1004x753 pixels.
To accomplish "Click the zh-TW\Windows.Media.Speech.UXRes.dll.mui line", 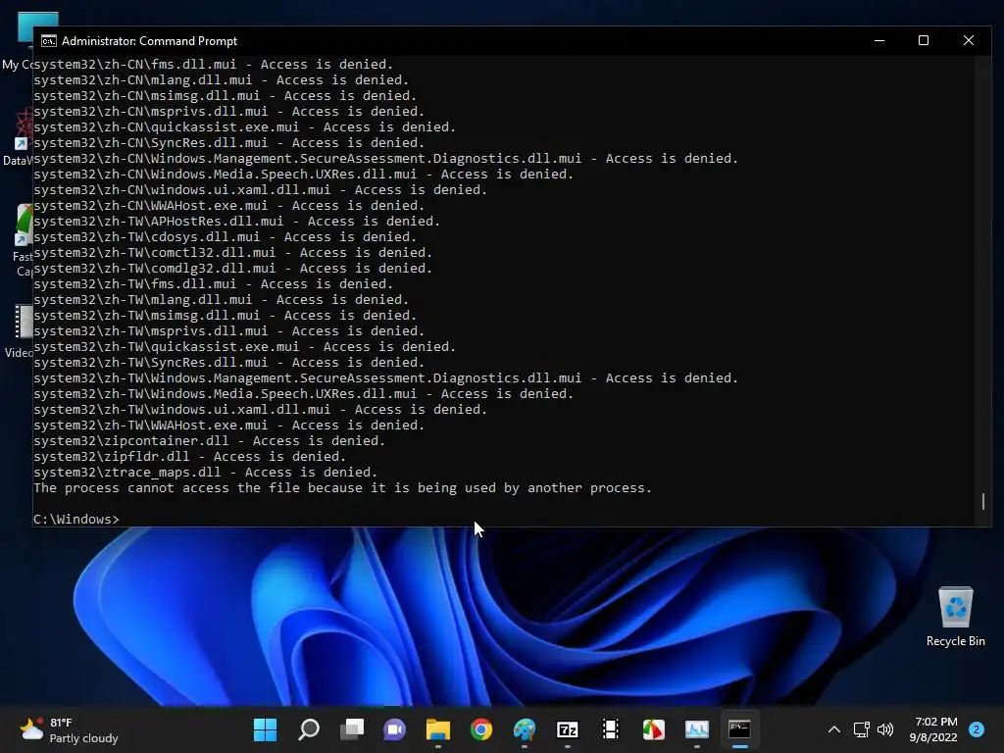I will [304, 394].
